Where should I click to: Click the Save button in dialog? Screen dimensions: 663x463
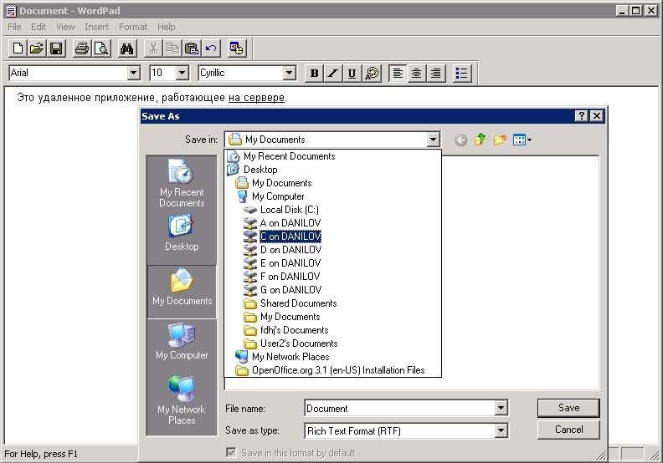pyautogui.click(x=568, y=408)
